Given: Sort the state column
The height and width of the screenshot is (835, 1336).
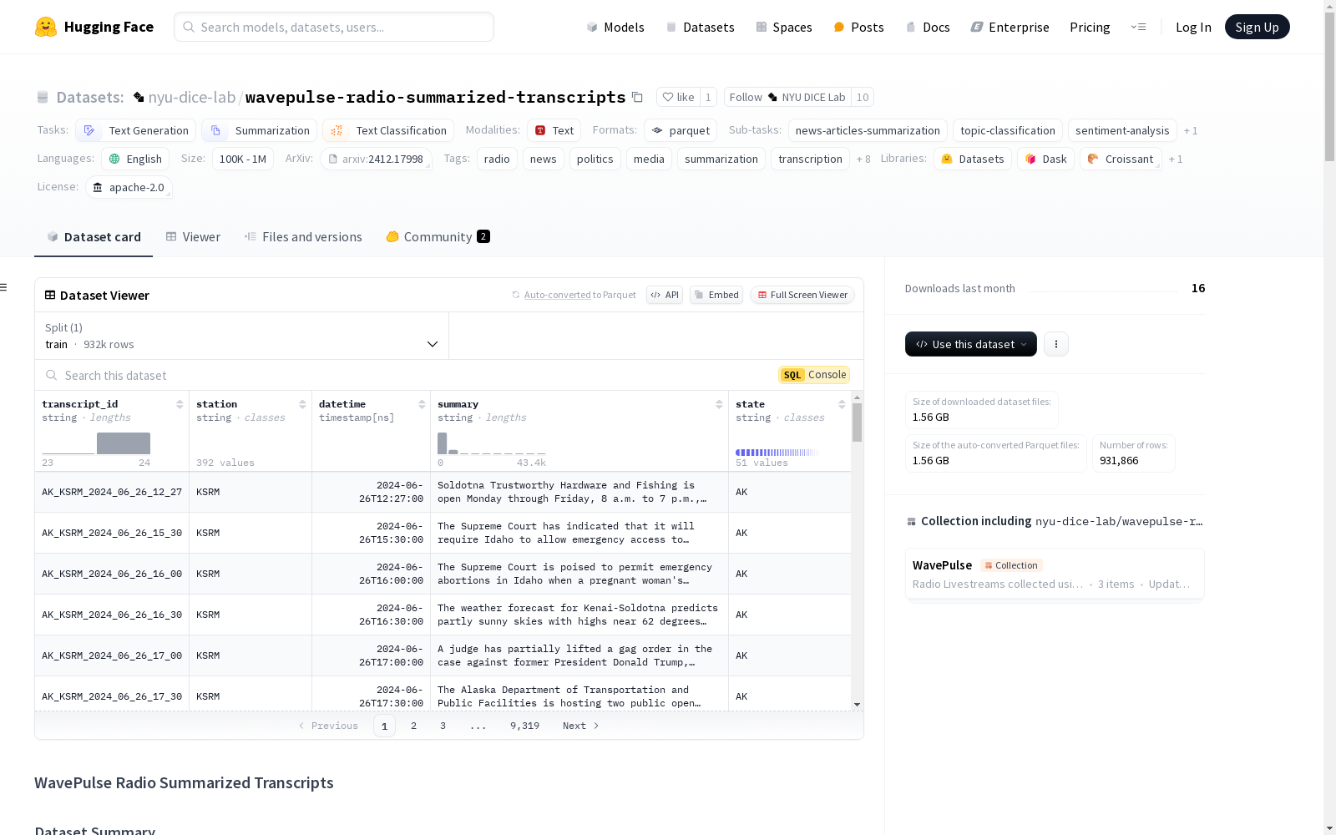Looking at the screenshot, I should point(842,404).
